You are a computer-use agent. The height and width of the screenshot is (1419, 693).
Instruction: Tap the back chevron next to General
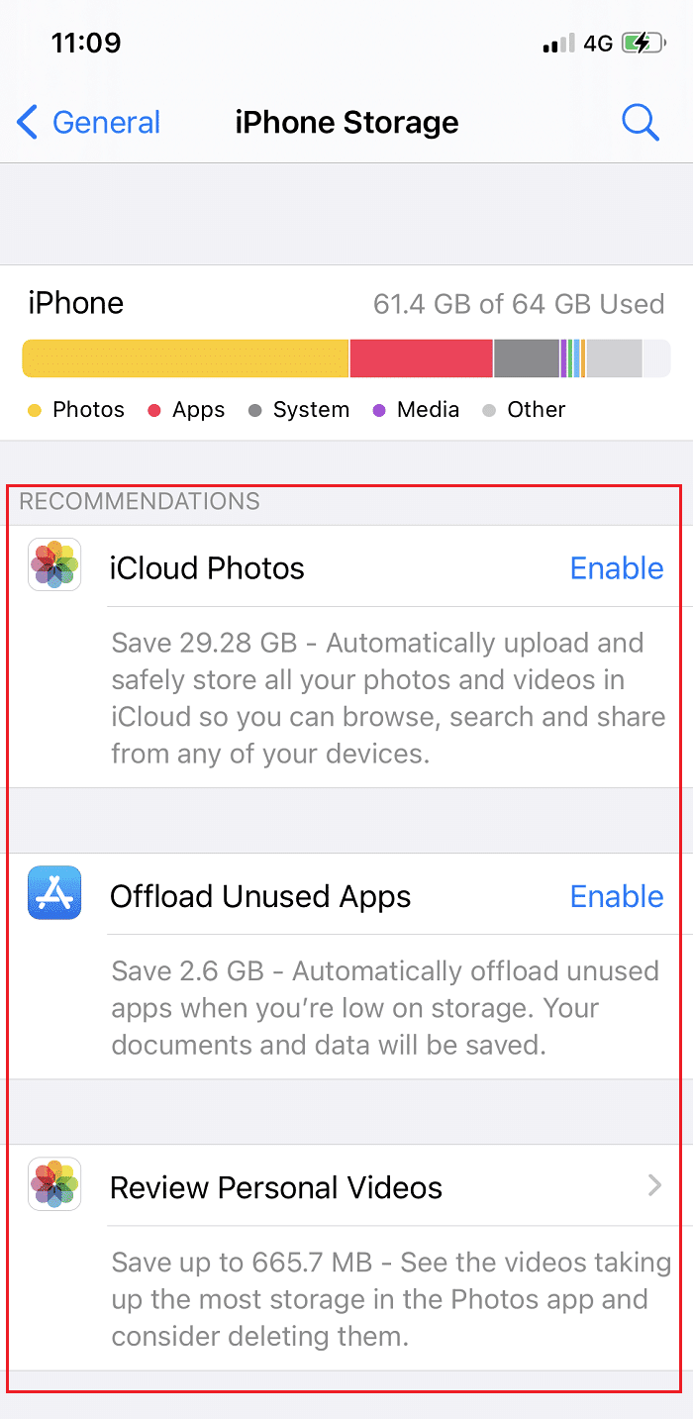pyautogui.click(x=26, y=122)
